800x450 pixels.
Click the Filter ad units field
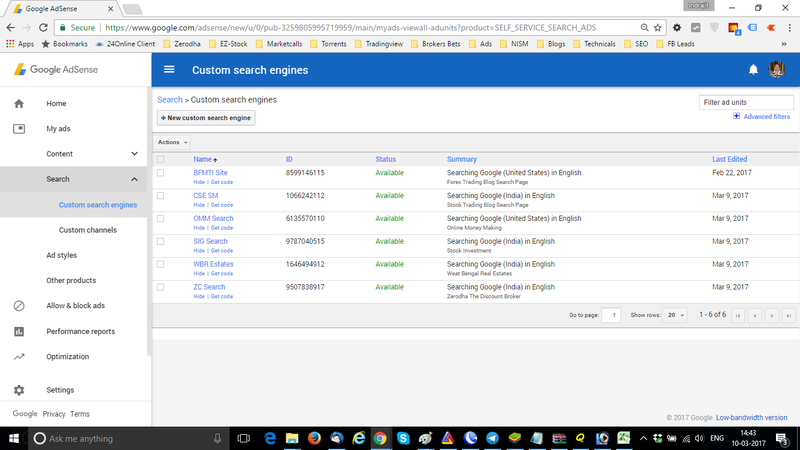point(746,103)
